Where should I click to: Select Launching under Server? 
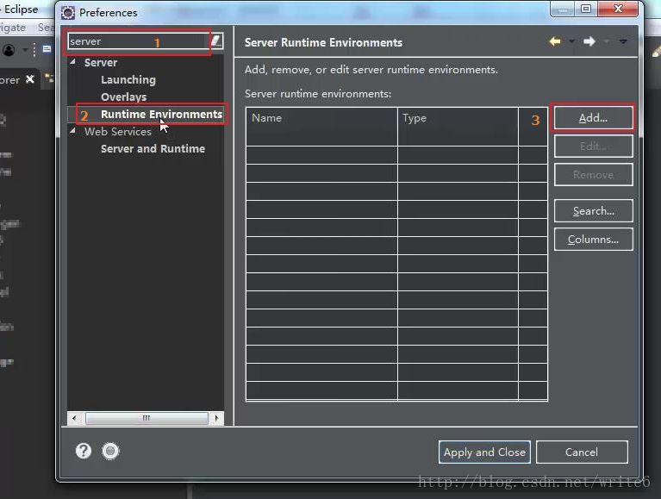[x=128, y=79]
